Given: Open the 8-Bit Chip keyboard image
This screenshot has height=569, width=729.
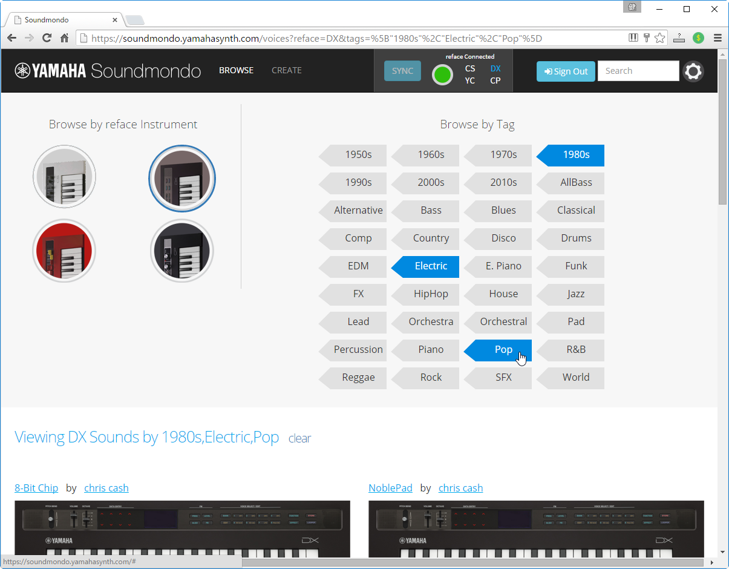Looking at the screenshot, I should pyautogui.click(x=182, y=528).
